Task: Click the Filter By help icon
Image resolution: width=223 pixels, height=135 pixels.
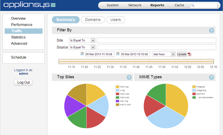Action: pyautogui.click(x=211, y=30)
